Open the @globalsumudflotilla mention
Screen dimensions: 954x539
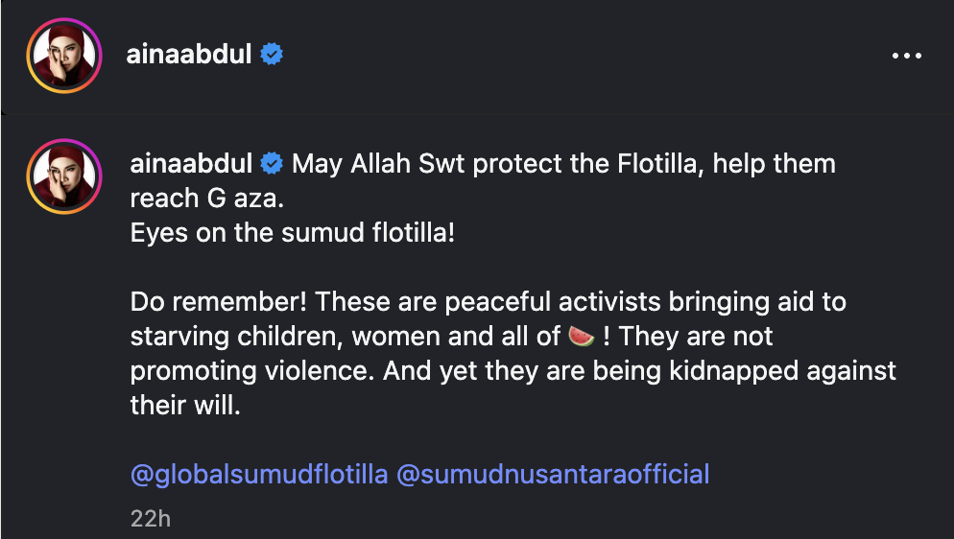pyautogui.click(x=259, y=474)
